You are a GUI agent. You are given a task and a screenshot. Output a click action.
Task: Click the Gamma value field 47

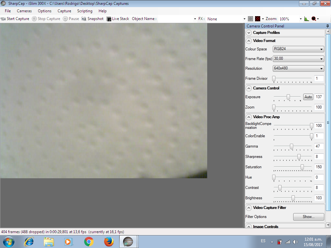click(x=319, y=146)
